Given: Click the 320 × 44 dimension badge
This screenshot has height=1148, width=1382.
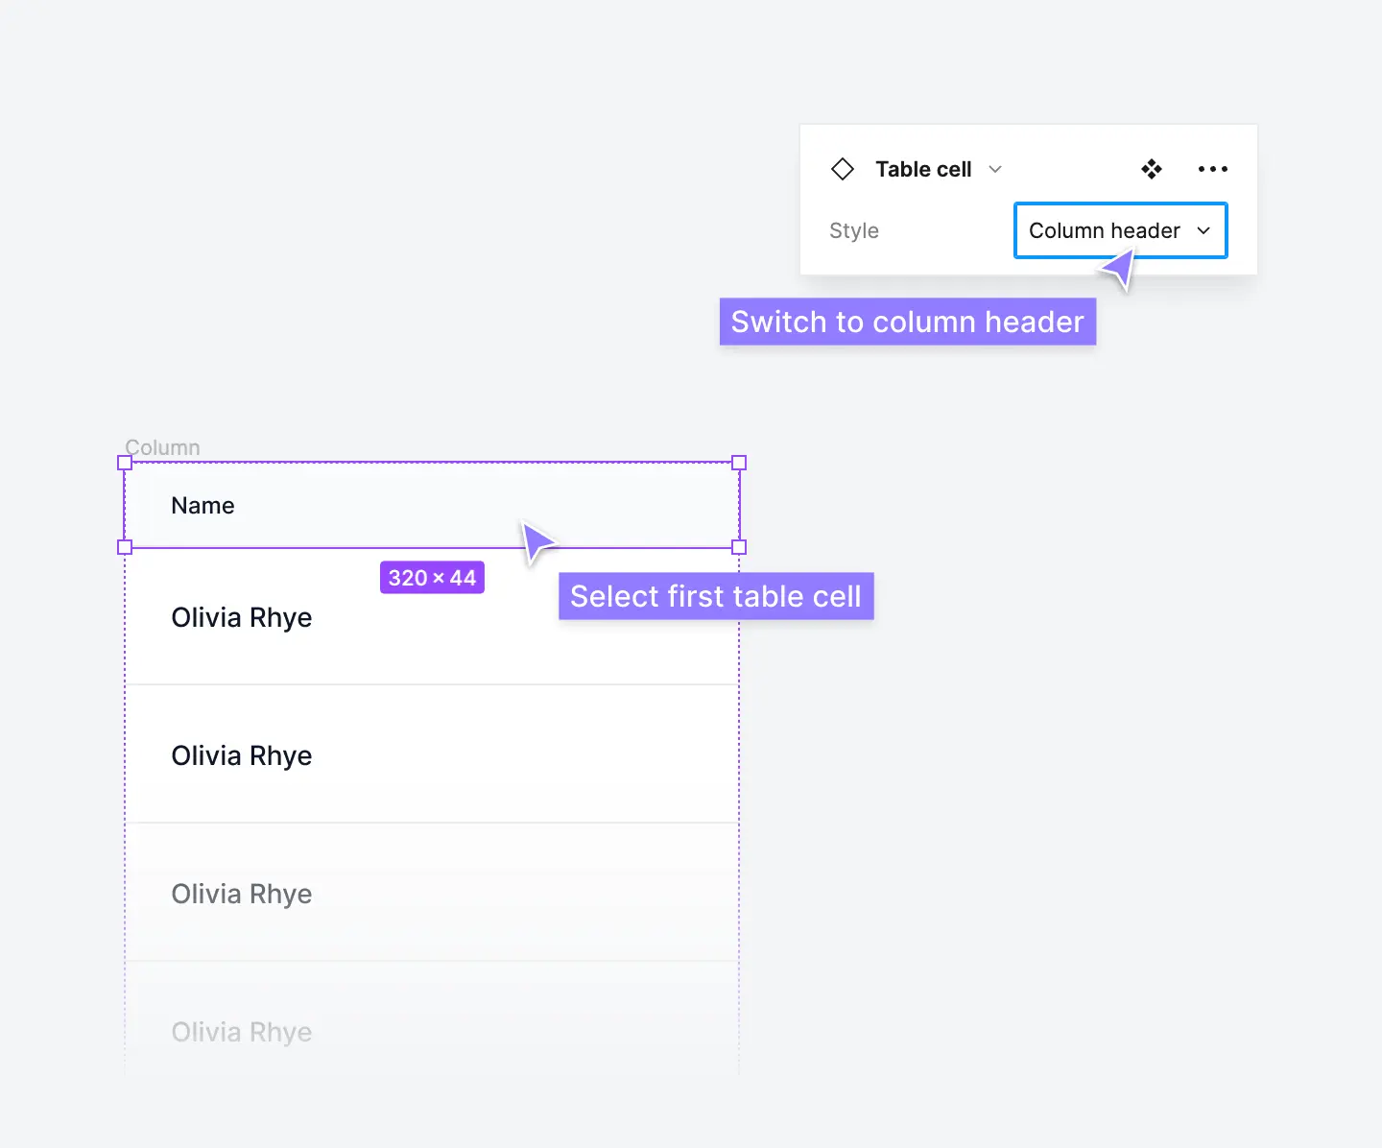Looking at the screenshot, I should [x=431, y=577].
